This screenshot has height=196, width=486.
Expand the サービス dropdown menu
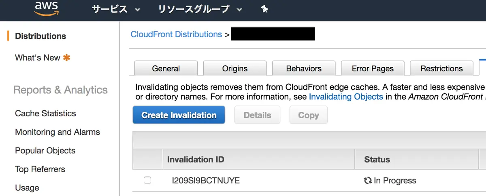[116, 9]
